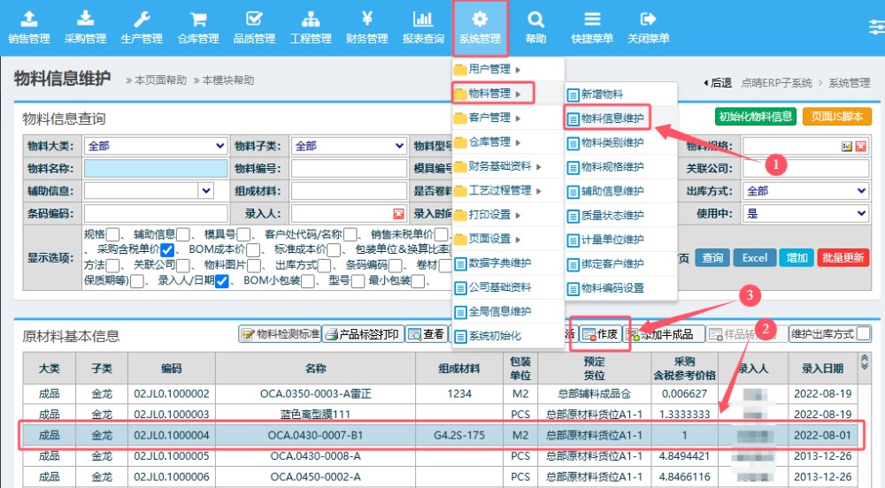Select 物料信息维护 in the submenu
Image resolution: width=885 pixels, height=488 pixels.
(612, 118)
